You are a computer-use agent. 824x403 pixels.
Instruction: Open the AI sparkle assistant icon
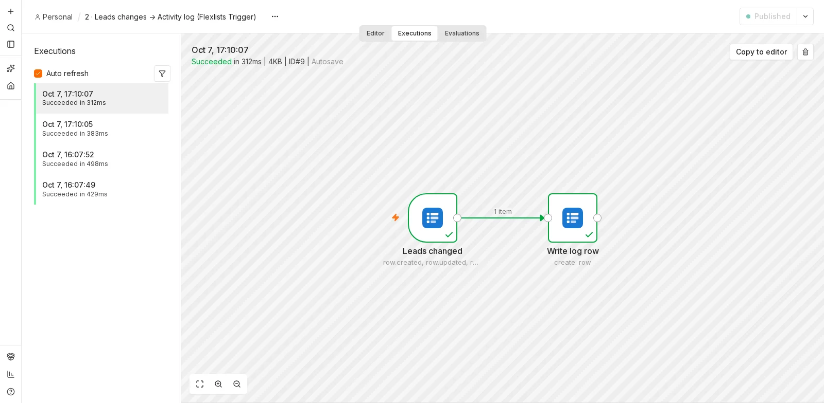[x=11, y=68]
